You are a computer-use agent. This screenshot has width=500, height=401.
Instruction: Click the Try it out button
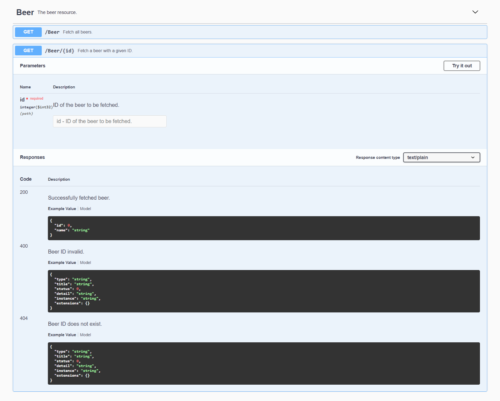coord(462,66)
